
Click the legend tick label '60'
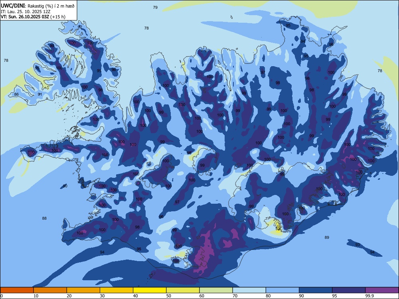coord(202,296)
